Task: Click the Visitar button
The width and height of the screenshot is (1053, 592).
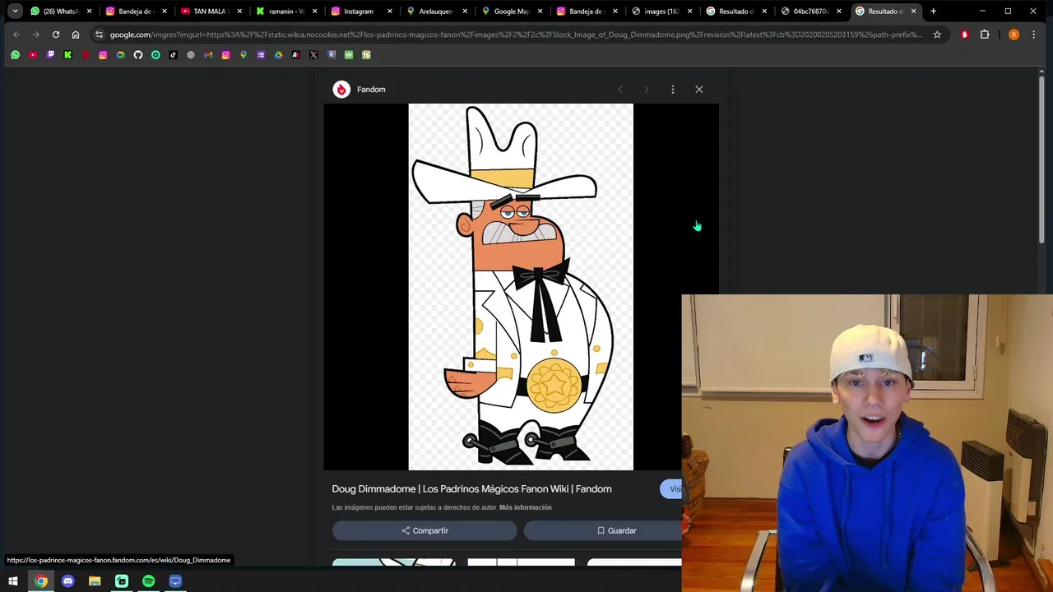Action: pyautogui.click(x=671, y=489)
